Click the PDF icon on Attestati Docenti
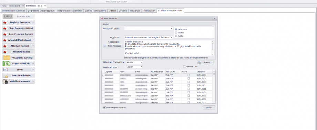 coord(5,46)
